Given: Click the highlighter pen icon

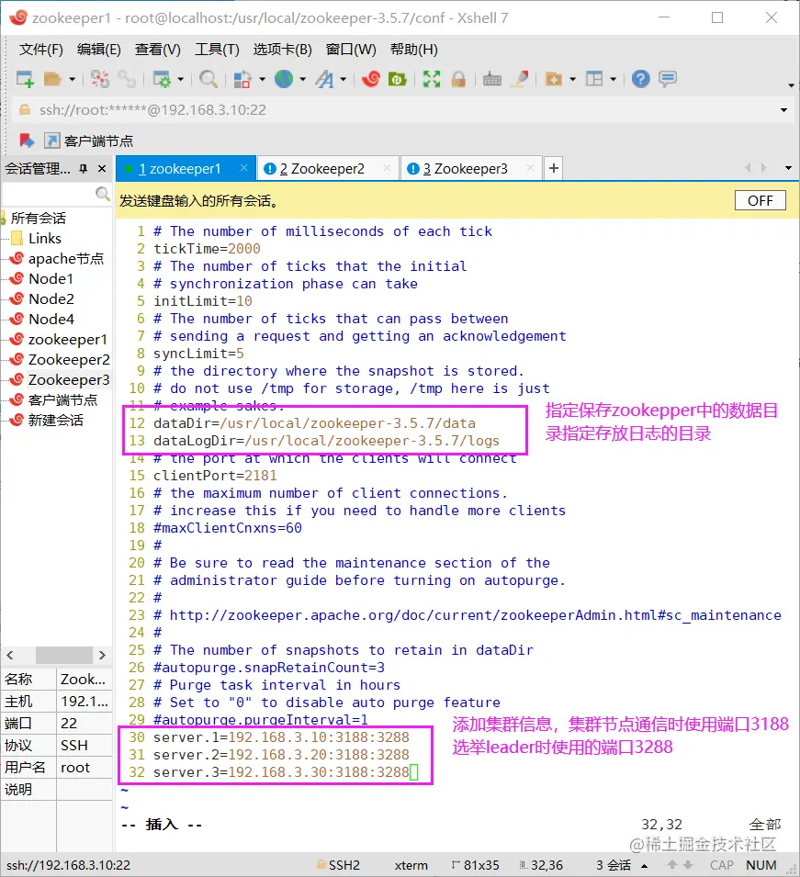Looking at the screenshot, I should (x=521, y=79).
